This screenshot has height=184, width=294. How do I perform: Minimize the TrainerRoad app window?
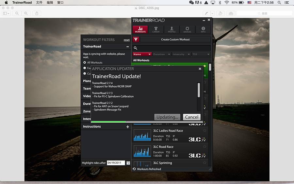coord(204,20)
